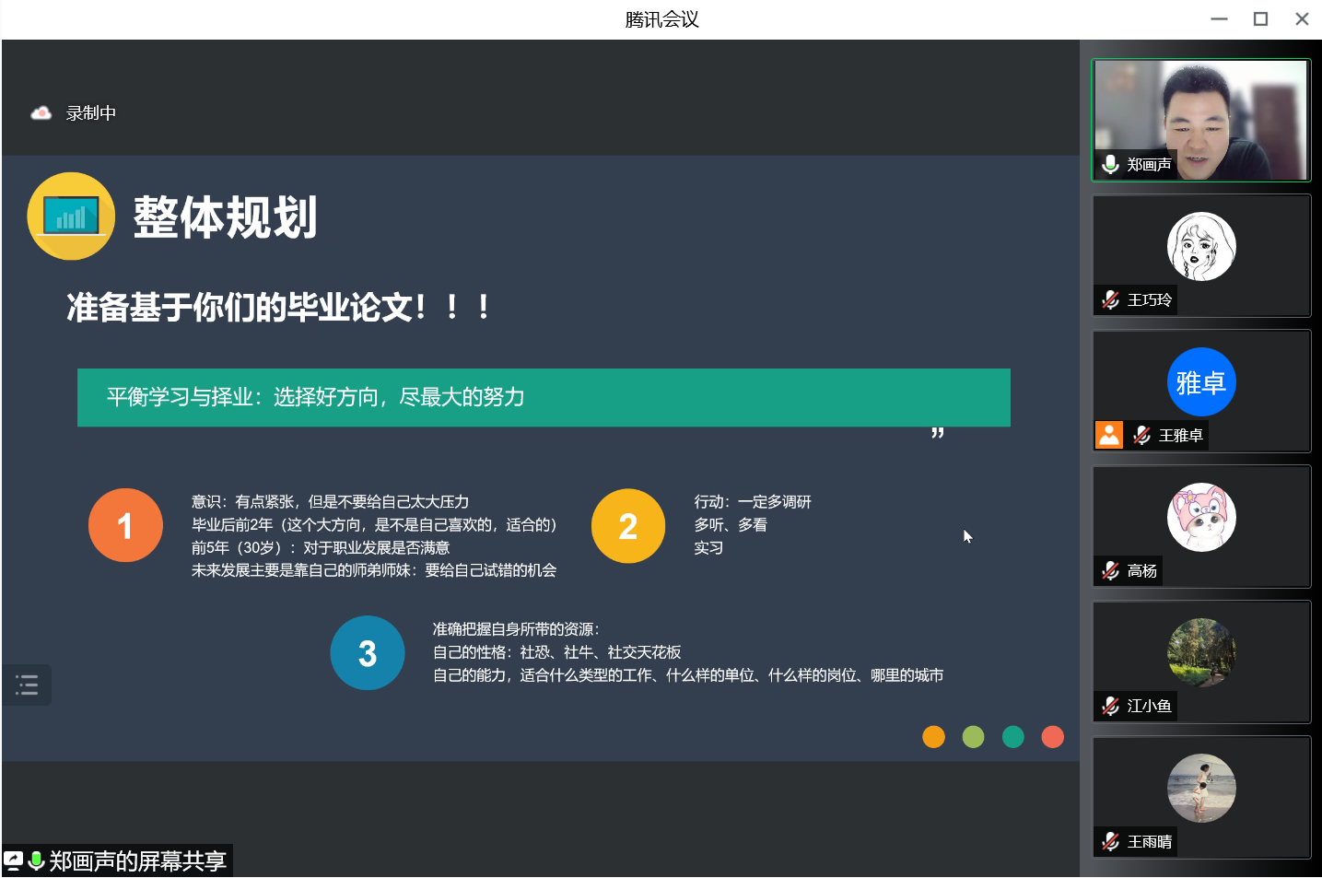Viewport: 1322px width, 878px height.
Task: Click the blue circle numbered 3 on the slide
Action: click(367, 652)
